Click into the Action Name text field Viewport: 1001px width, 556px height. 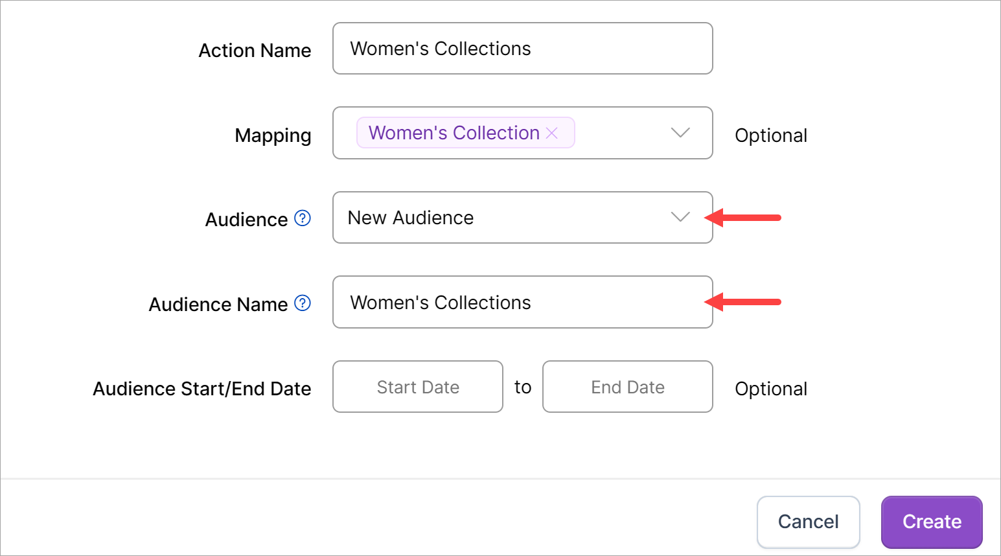522,49
